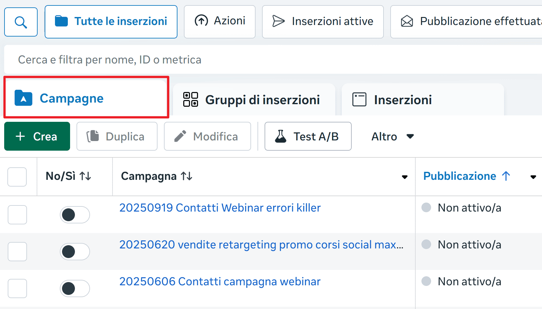Select the Duplica copy icon

[x=93, y=136]
